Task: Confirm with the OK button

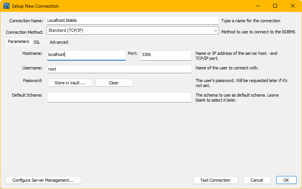Action: pyautogui.click(x=286, y=180)
